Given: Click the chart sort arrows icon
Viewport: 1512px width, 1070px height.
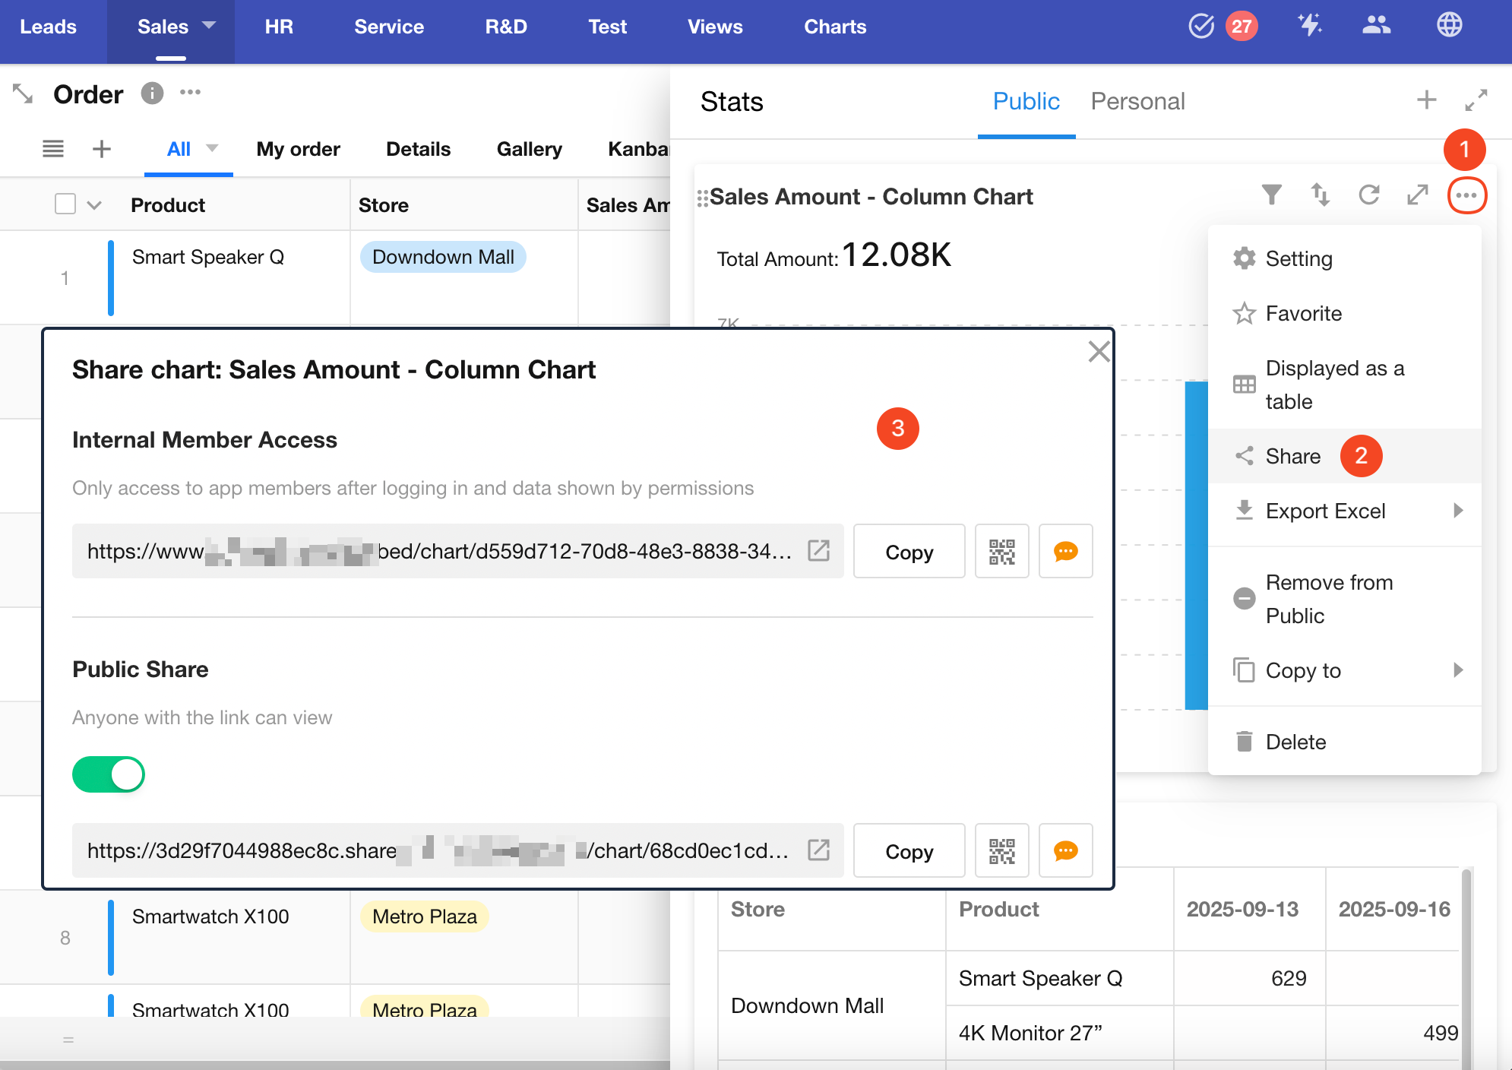Looking at the screenshot, I should pyautogui.click(x=1320, y=195).
